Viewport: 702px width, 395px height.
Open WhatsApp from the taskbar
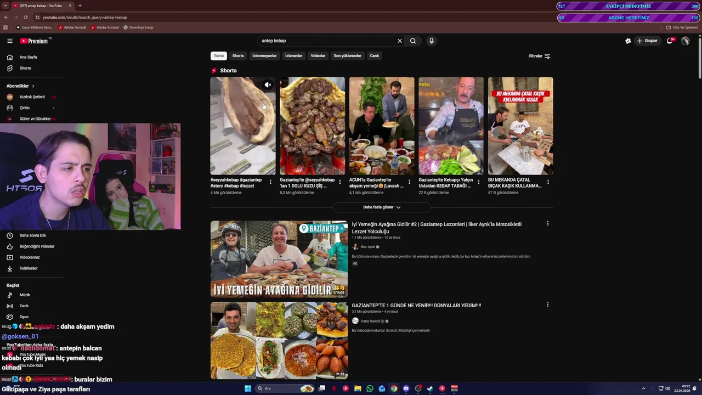click(x=370, y=388)
